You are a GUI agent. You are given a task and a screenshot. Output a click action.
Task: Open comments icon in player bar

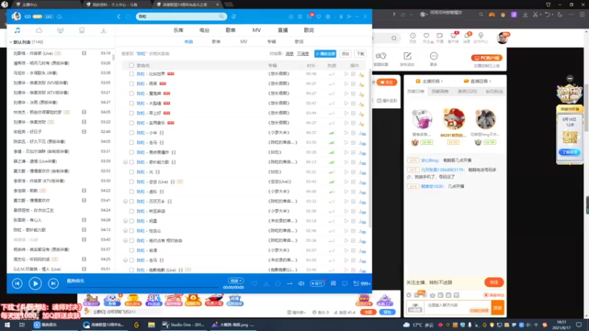coord(345,283)
